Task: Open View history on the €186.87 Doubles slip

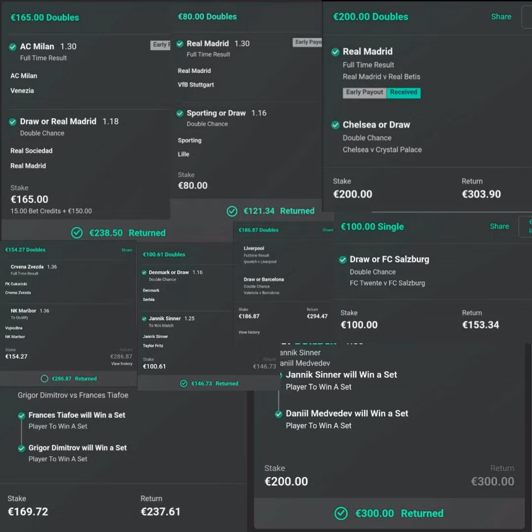Action: pos(249,332)
